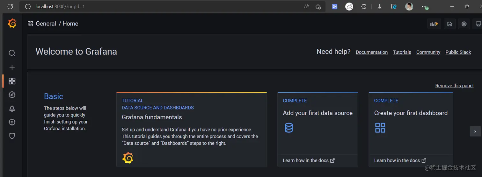The image size is (482, 177).
Task: Open Learn how in docs under first dashboard
Action: click(x=400, y=160)
